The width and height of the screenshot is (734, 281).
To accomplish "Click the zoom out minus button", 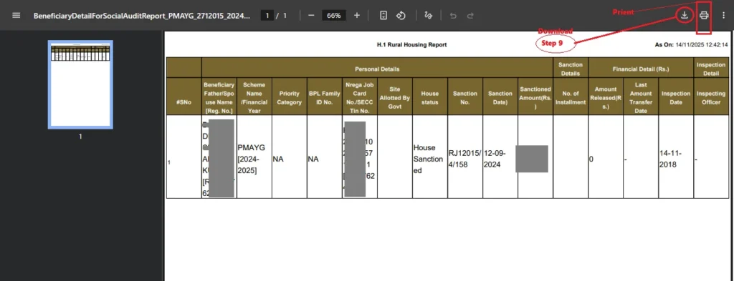I will (311, 16).
